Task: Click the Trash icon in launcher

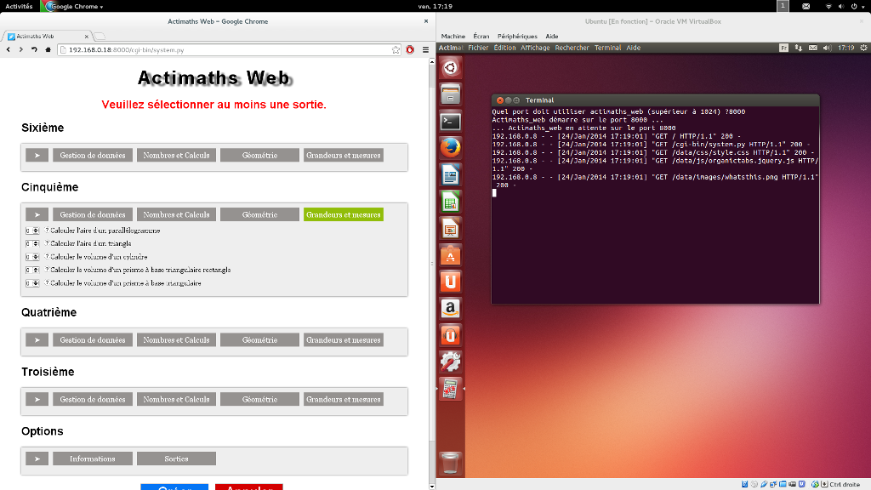Action: click(450, 464)
